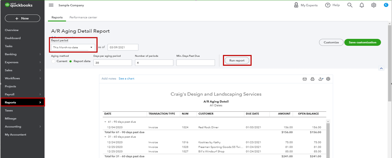This screenshot has width=392, height=158.
Task: Toggle the hamburger navigation menu
Action: pos(51,5)
